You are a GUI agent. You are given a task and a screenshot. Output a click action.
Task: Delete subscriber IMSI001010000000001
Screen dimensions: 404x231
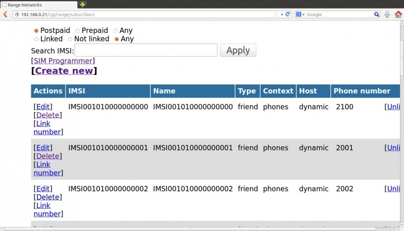coord(47,156)
